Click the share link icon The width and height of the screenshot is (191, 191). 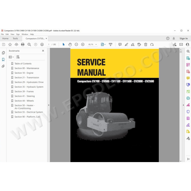click(x=175, y=44)
